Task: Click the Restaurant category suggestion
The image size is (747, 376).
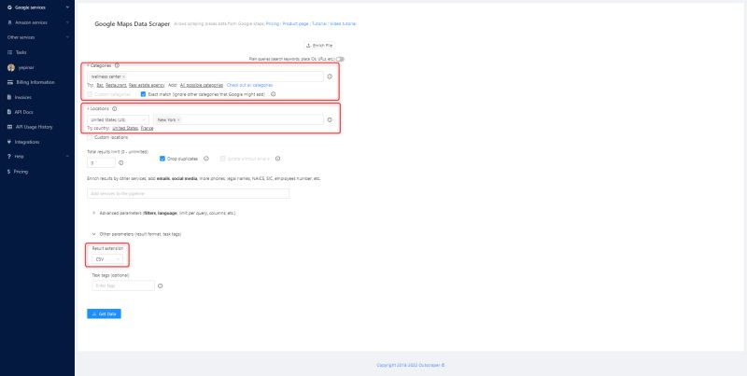Action: [x=116, y=85]
